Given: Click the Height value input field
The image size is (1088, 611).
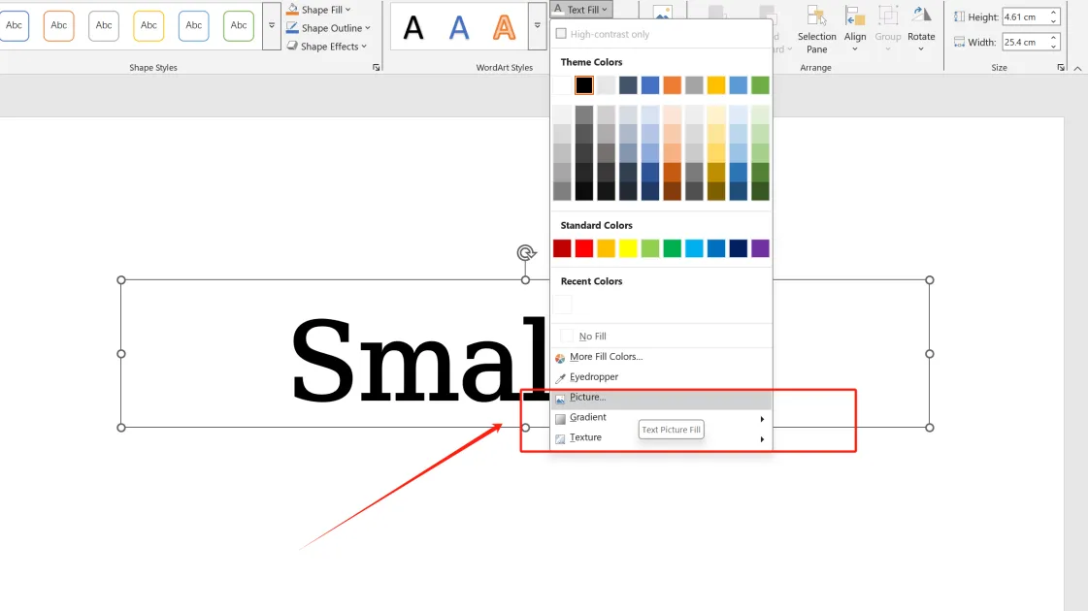Looking at the screenshot, I should click(1024, 16).
